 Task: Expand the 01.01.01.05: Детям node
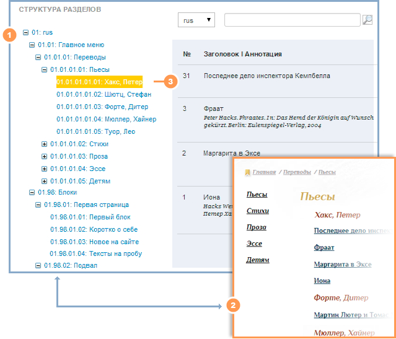click(44, 182)
